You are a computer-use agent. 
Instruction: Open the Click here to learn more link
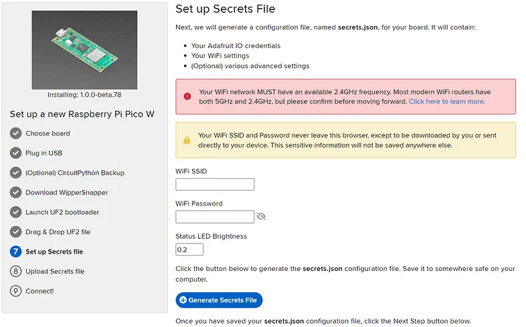pos(447,101)
